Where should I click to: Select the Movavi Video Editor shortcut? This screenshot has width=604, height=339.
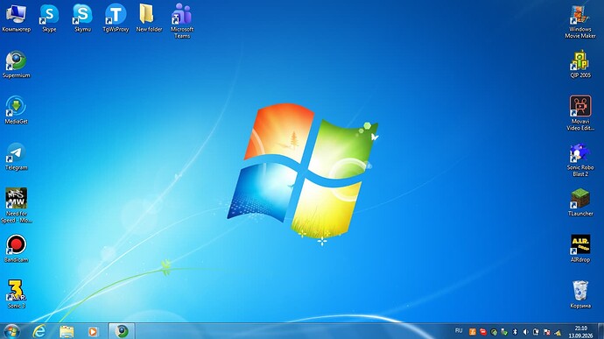[x=580, y=113]
